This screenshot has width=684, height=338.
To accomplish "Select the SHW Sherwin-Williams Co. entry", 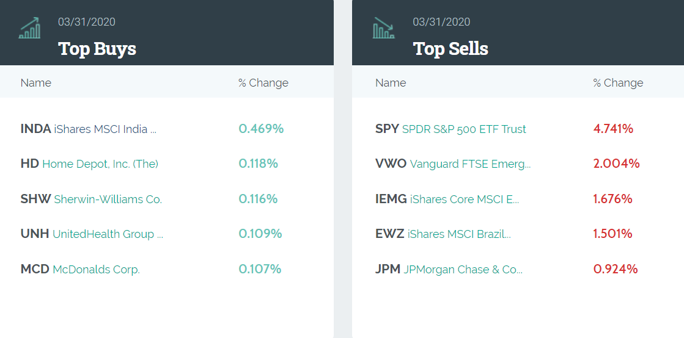I will point(91,199).
